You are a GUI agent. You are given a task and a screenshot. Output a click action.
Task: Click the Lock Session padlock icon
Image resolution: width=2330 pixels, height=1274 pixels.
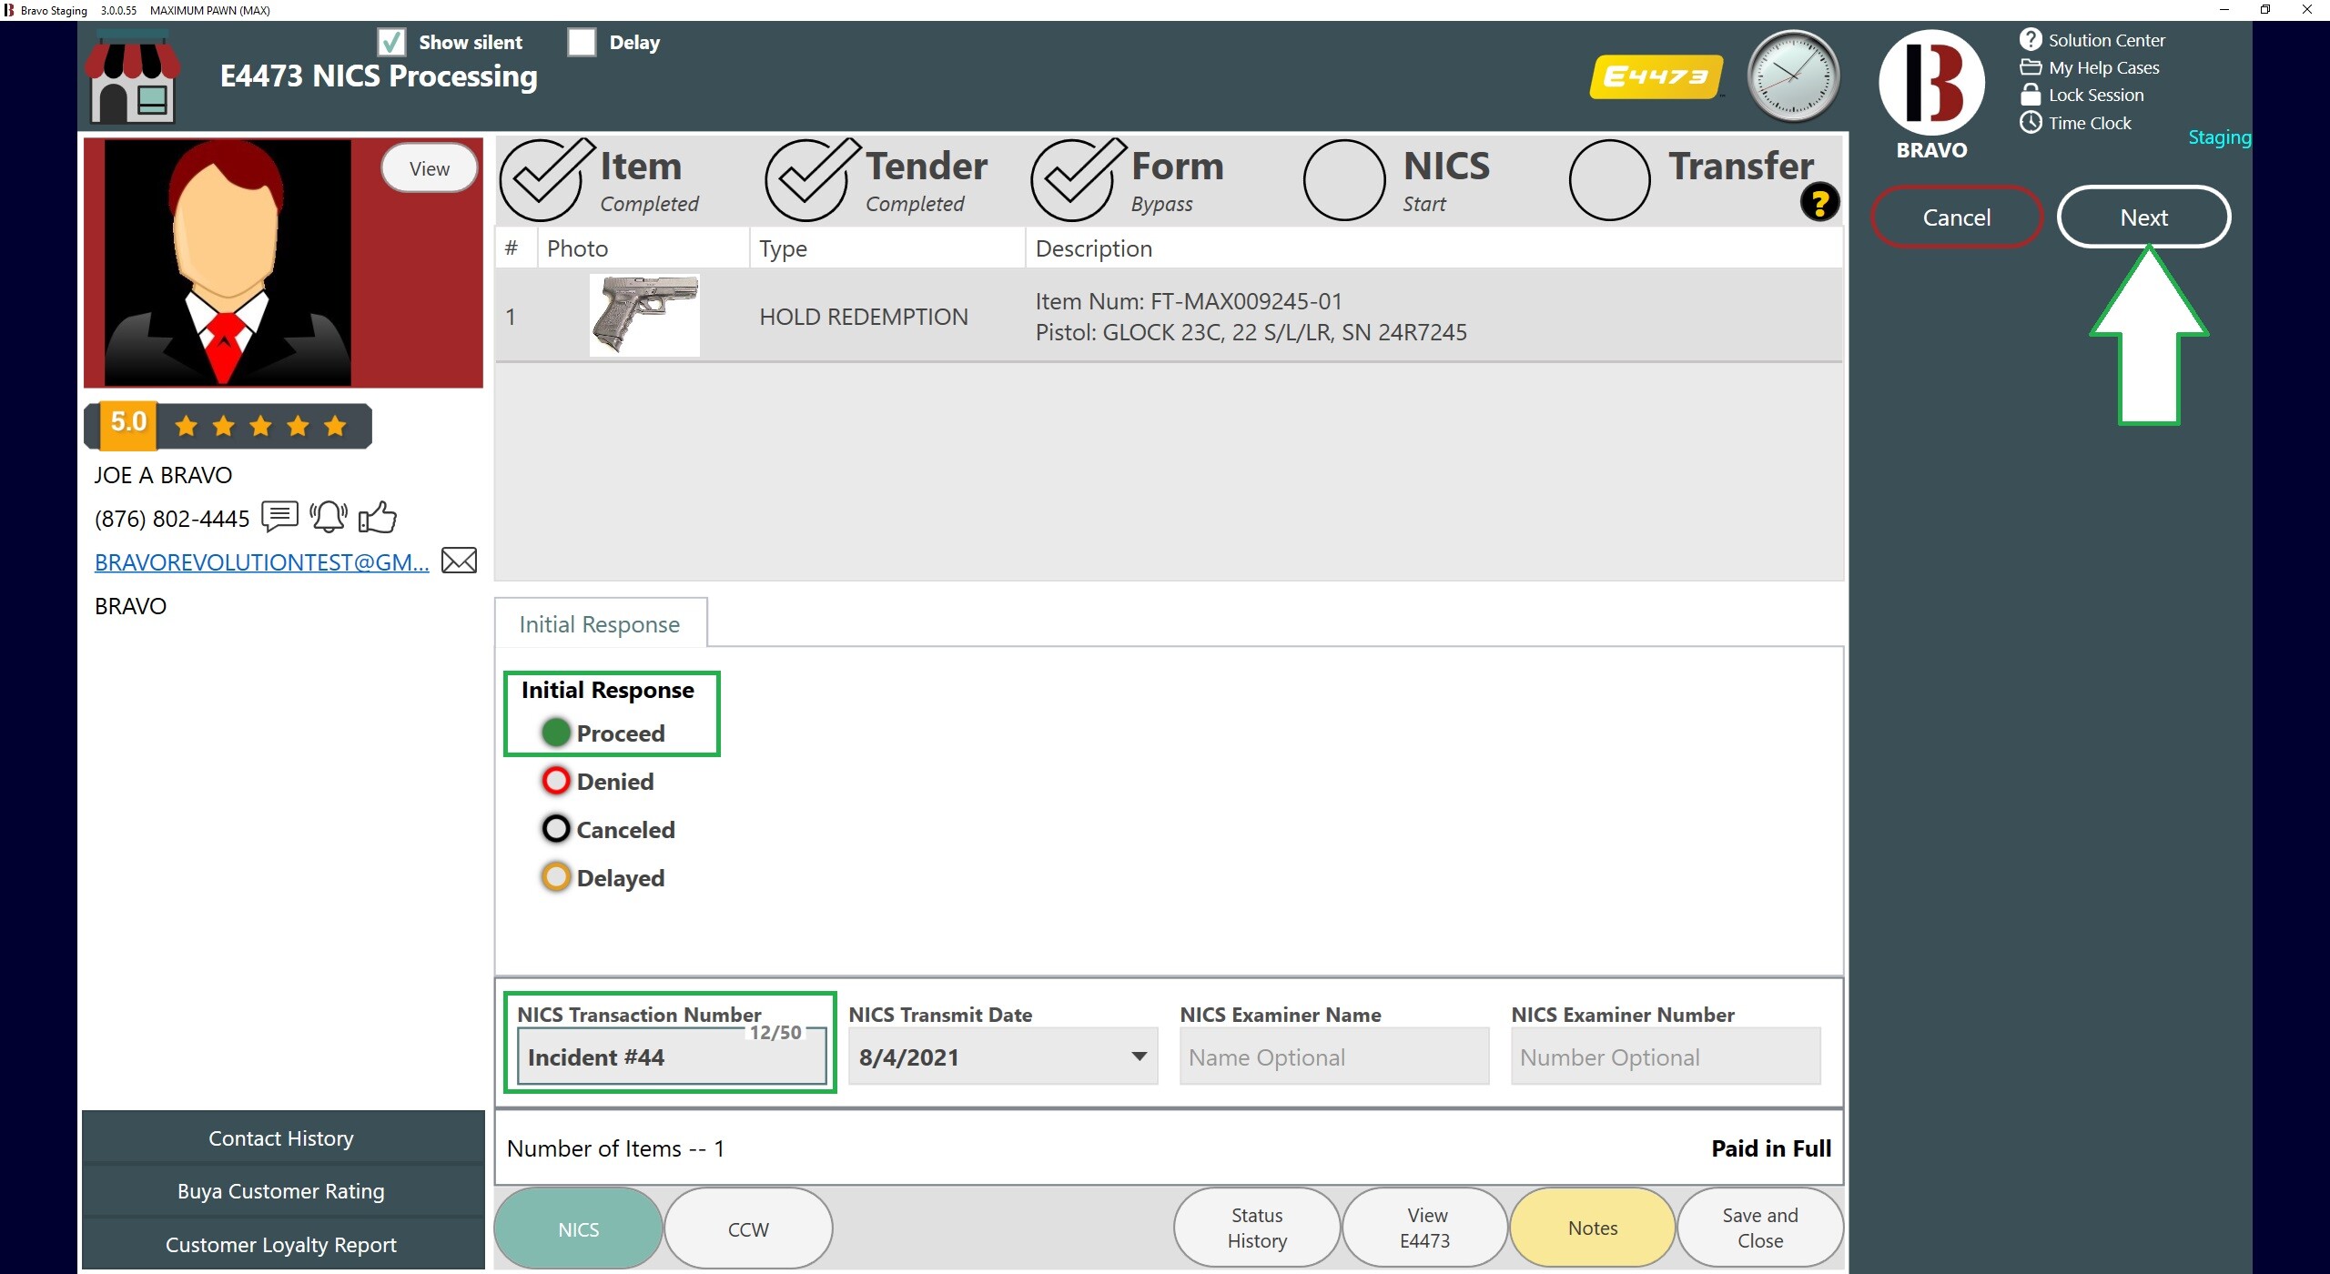[x=2030, y=95]
